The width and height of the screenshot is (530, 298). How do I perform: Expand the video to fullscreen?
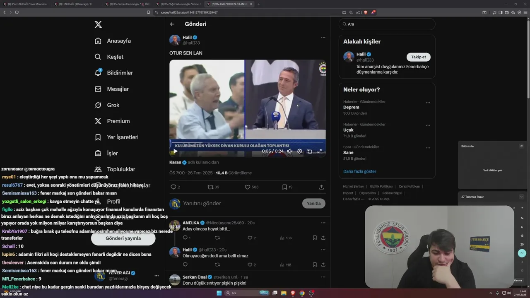tap(320, 151)
